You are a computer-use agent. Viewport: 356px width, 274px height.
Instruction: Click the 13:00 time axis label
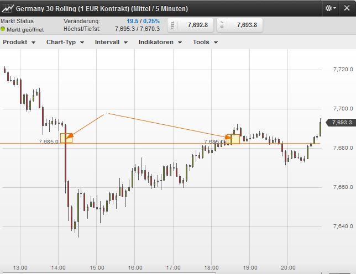20,268
